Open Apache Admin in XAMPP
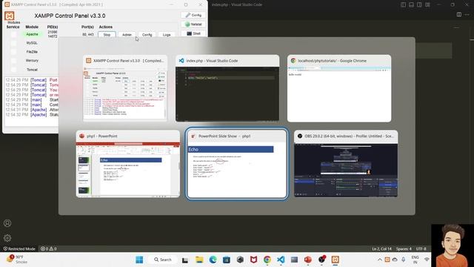This screenshot has height=267, width=474. click(x=127, y=35)
